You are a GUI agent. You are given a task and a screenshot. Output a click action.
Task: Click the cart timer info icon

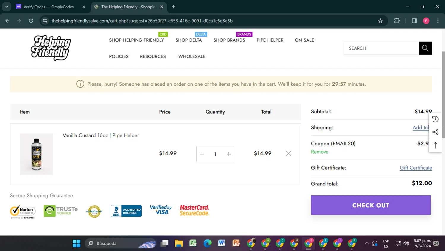point(80,84)
